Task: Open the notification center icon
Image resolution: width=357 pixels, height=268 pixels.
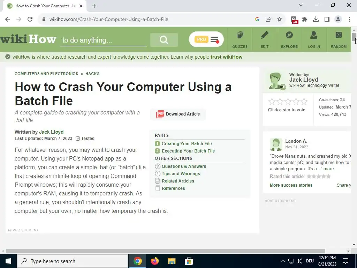Action: click(x=345, y=261)
